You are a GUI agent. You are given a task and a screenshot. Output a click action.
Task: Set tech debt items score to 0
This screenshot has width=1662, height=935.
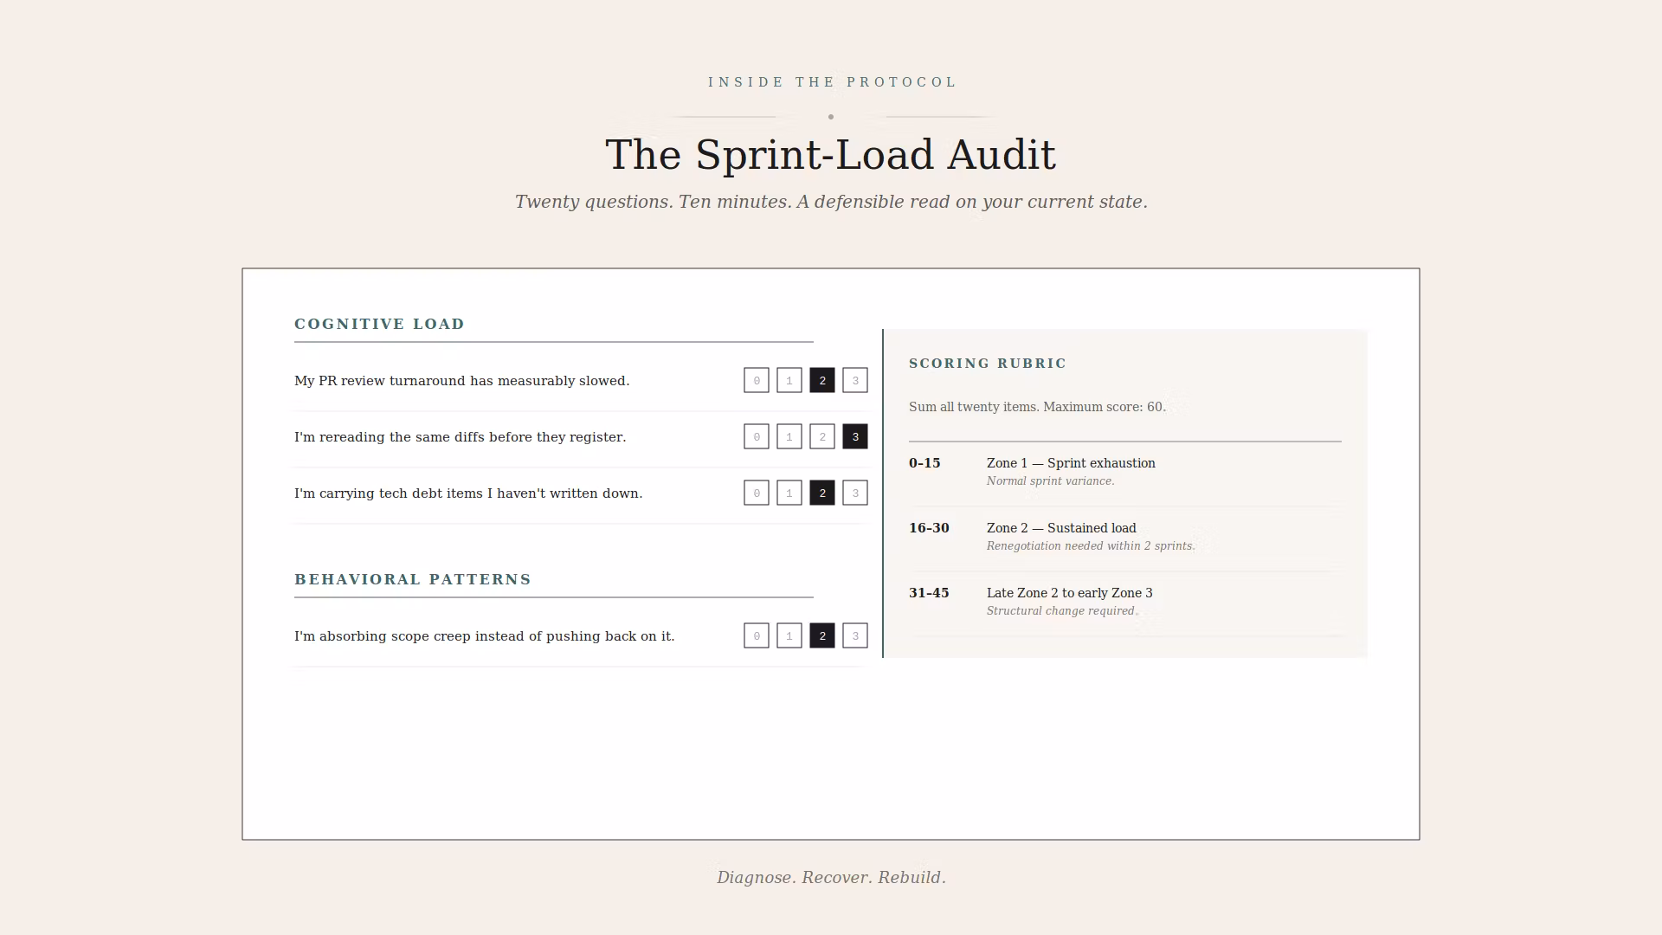pyautogui.click(x=756, y=493)
